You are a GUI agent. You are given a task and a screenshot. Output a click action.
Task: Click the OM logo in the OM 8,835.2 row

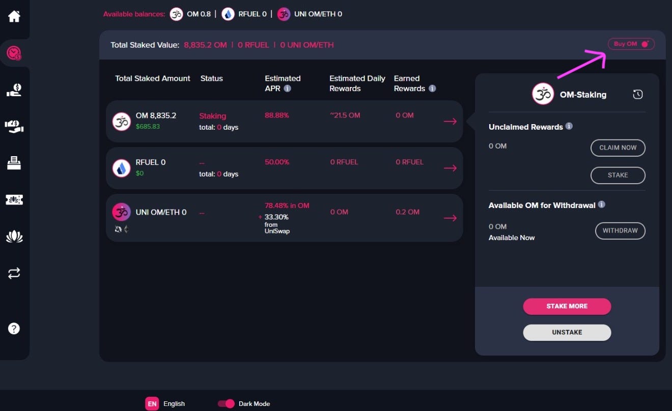tap(122, 121)
